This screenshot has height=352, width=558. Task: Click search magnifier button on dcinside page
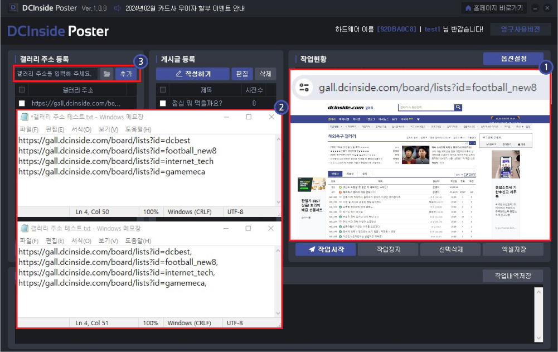point(458,107)
